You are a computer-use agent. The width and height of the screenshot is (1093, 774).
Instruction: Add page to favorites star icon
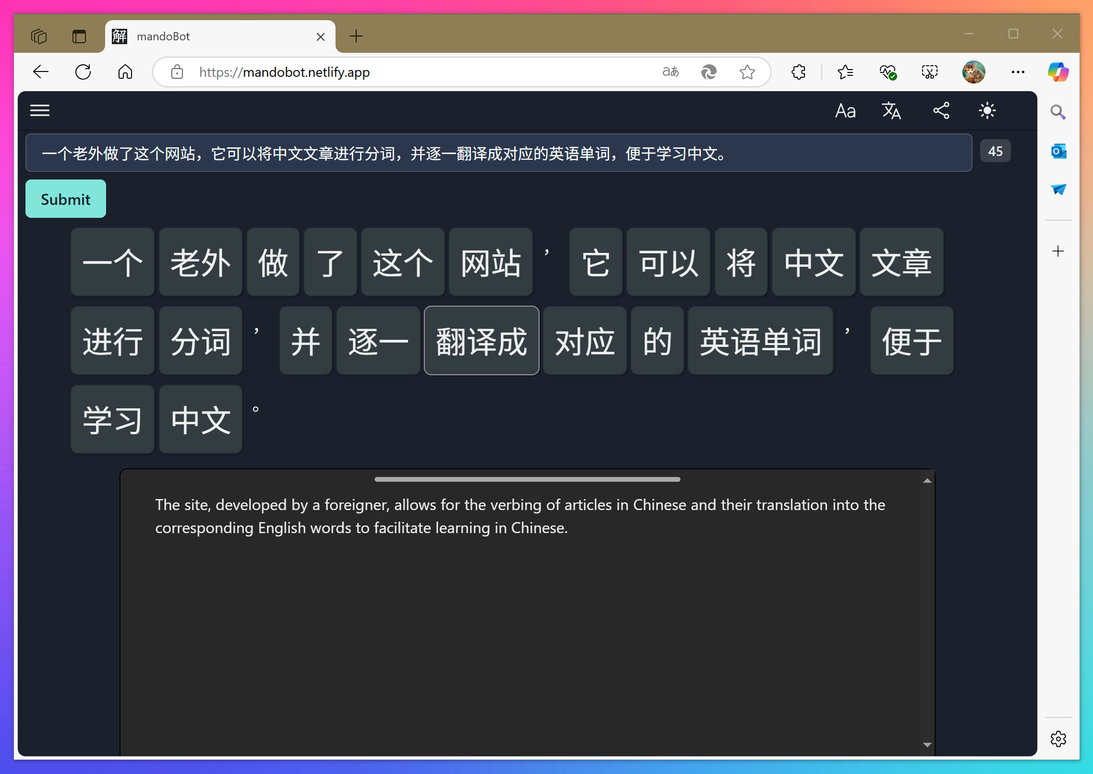pyautogui.click(x=747, y=72)
